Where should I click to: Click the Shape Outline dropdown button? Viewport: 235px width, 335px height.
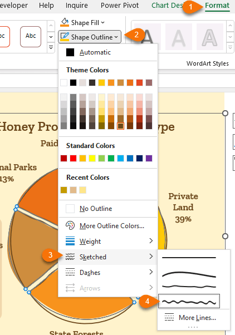[x=90, y=37]
